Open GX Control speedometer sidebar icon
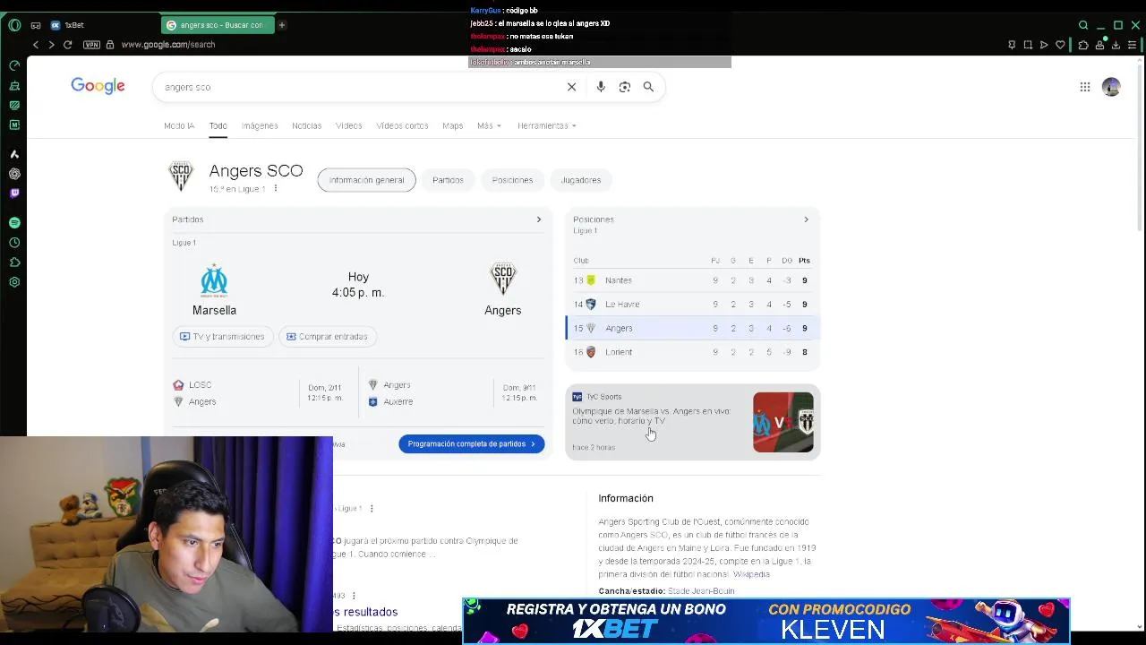Screen dimensions: 1146x645 (x=14, y=65)
